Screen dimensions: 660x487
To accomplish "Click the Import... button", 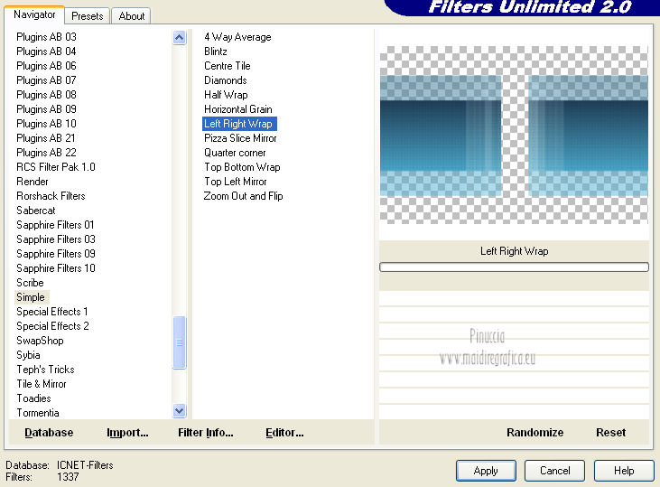I will (x=127, y=433).
